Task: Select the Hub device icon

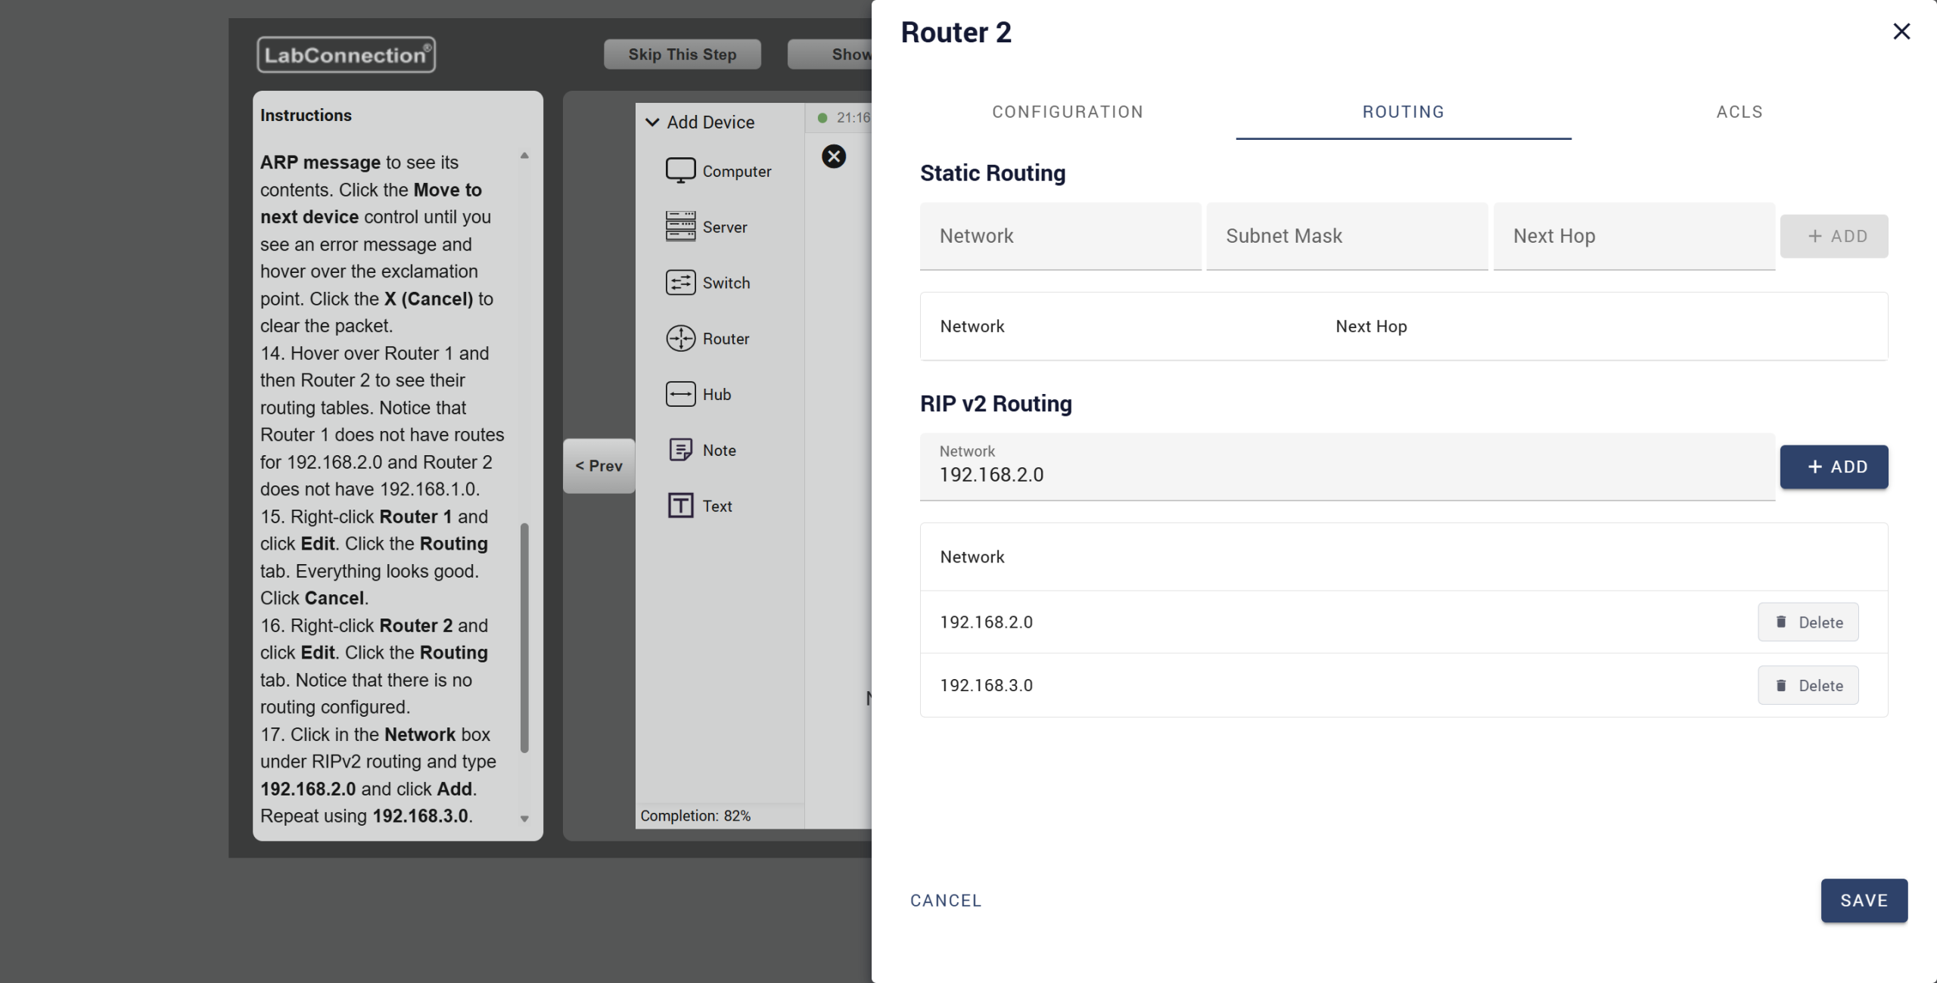Action: point(680,394)
